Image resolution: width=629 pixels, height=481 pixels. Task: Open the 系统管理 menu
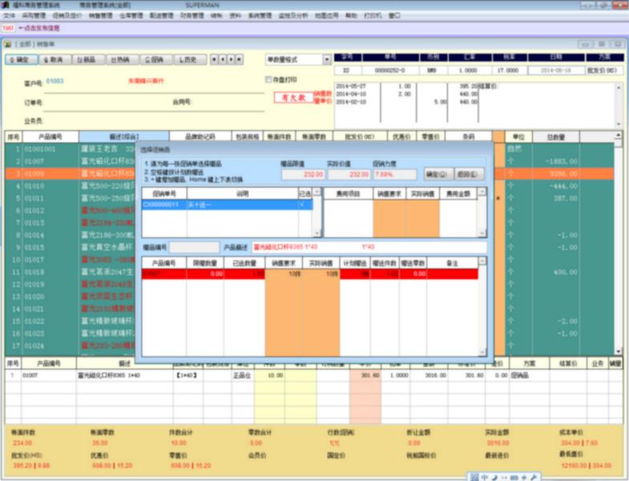point(260,16)
